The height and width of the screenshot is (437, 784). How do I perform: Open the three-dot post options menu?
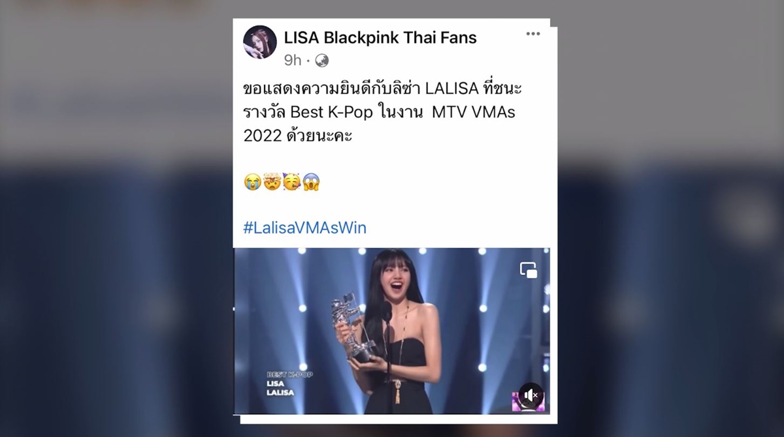tap(533, 34)
